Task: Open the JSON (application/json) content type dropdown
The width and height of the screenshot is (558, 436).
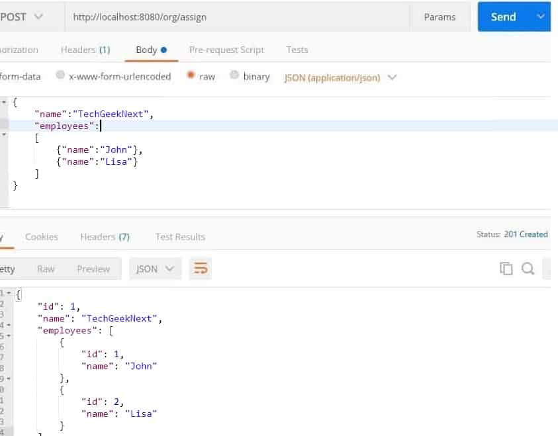Action: (340, 77)
